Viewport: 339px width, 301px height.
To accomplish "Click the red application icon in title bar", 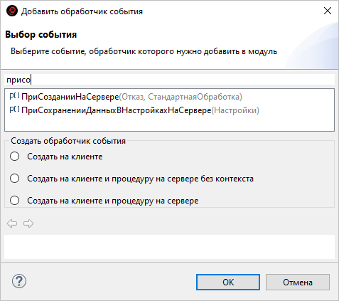I will coord(12,11).
